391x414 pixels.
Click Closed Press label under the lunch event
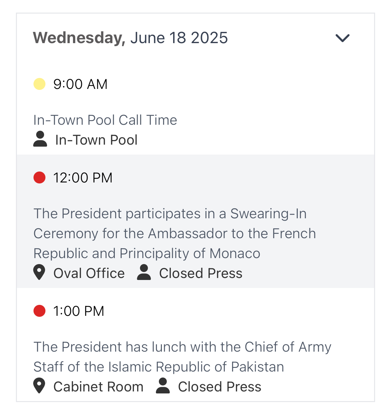pyautogui.click(x=220, y=387)
